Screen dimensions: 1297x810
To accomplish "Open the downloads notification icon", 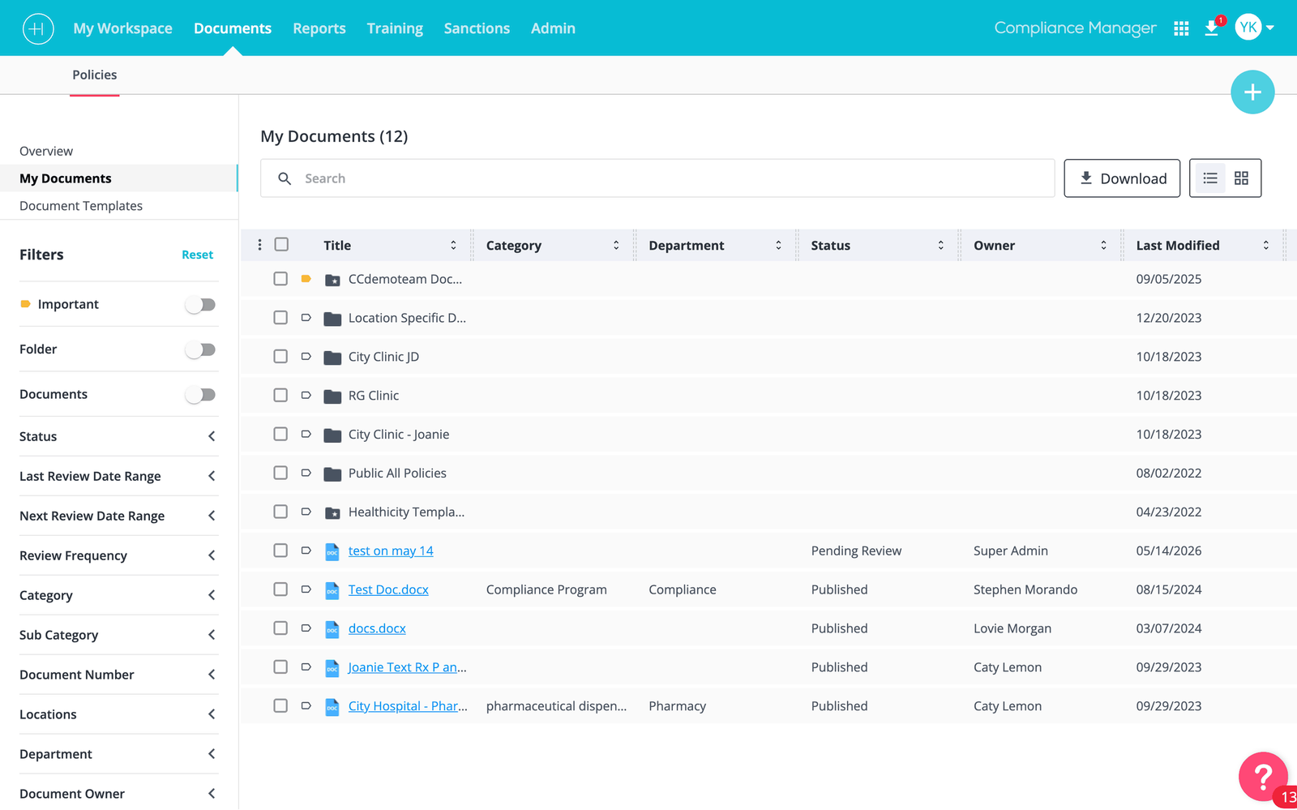I will pos(1212,28).
